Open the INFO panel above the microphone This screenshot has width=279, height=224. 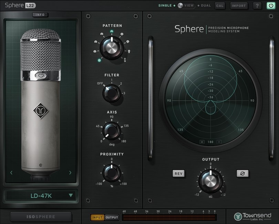coord(40,15)
